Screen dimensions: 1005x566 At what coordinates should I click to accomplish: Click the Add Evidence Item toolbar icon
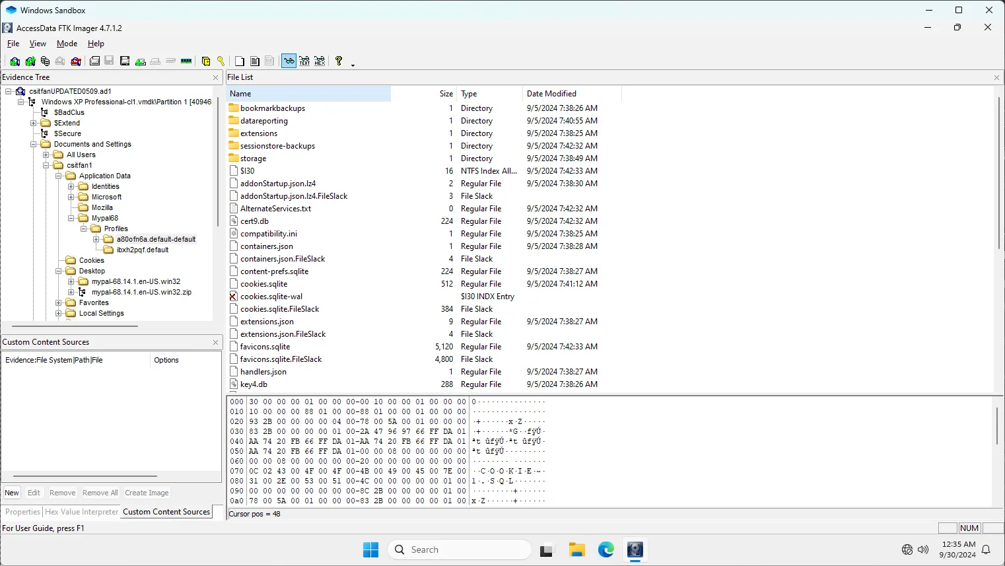coord(15,61)
